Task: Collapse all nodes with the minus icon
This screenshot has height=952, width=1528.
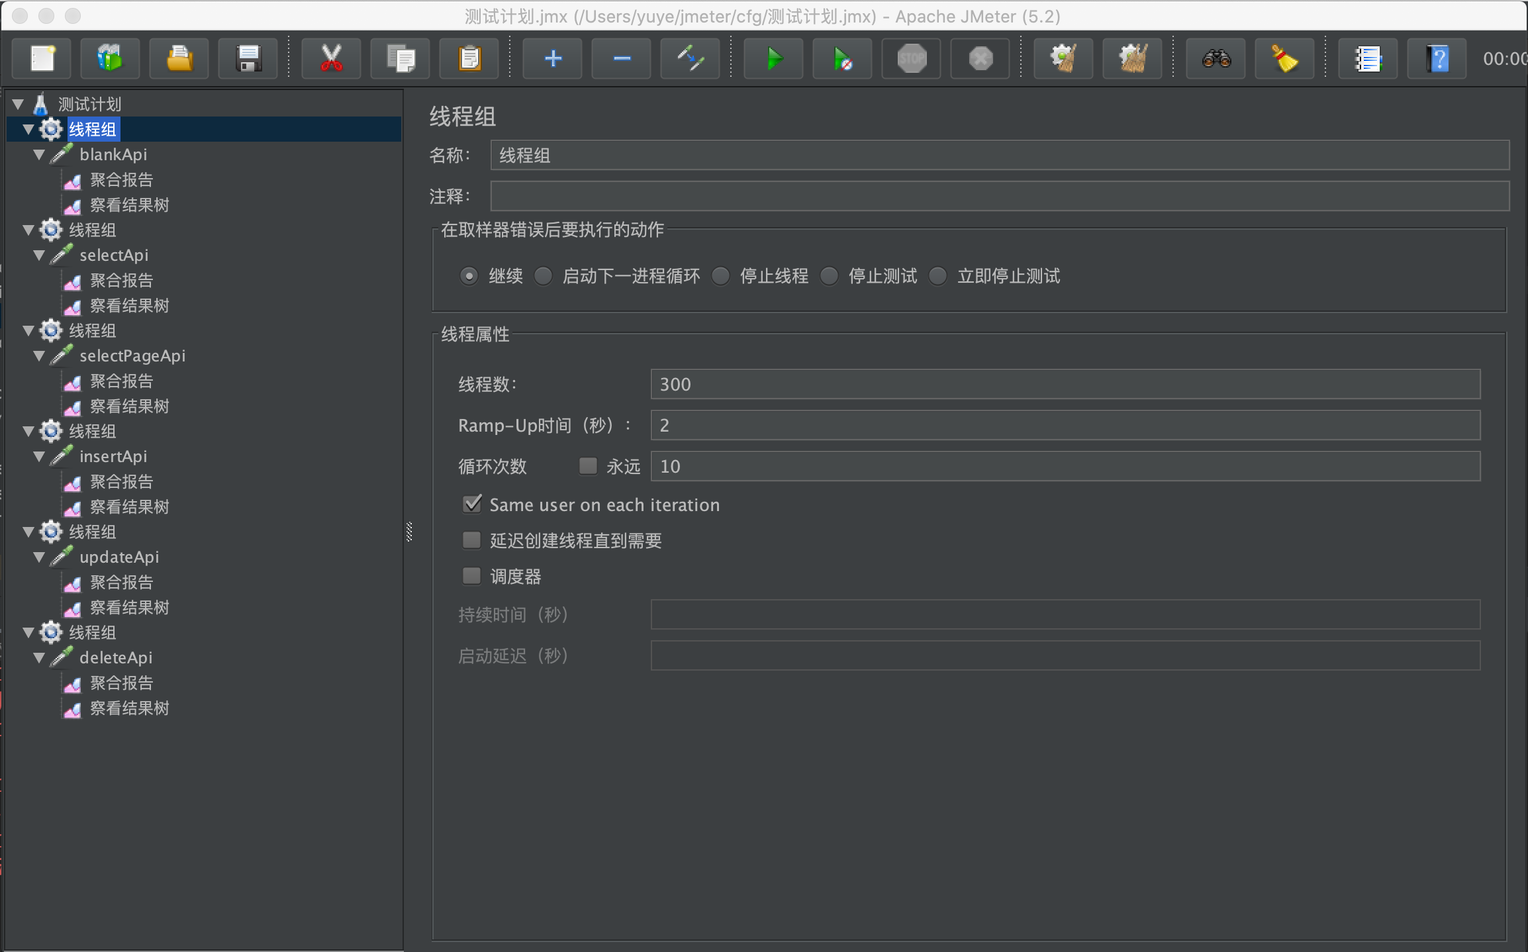Action: 621,59
